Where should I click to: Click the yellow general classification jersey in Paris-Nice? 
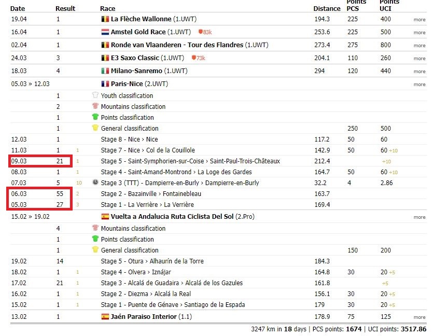pos(95,128)
